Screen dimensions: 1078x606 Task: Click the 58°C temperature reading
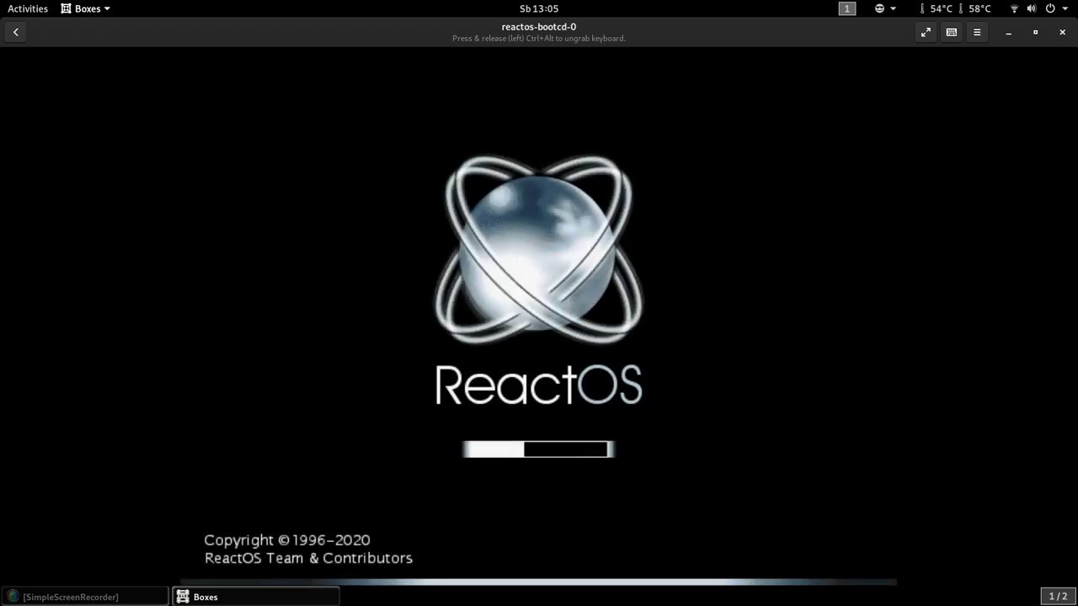[974, 8]
